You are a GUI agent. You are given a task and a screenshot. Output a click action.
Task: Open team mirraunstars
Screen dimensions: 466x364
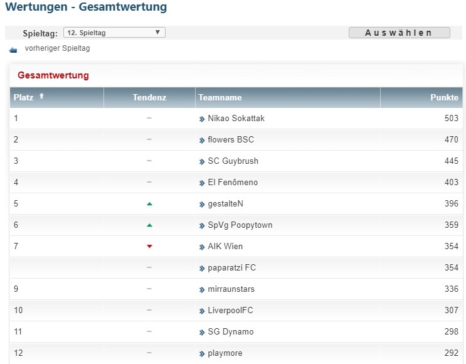point(231,289)
